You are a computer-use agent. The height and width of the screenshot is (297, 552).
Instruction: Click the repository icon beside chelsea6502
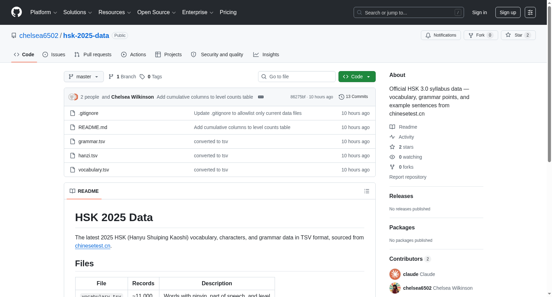pyautogui.click(x=14, y=36)
